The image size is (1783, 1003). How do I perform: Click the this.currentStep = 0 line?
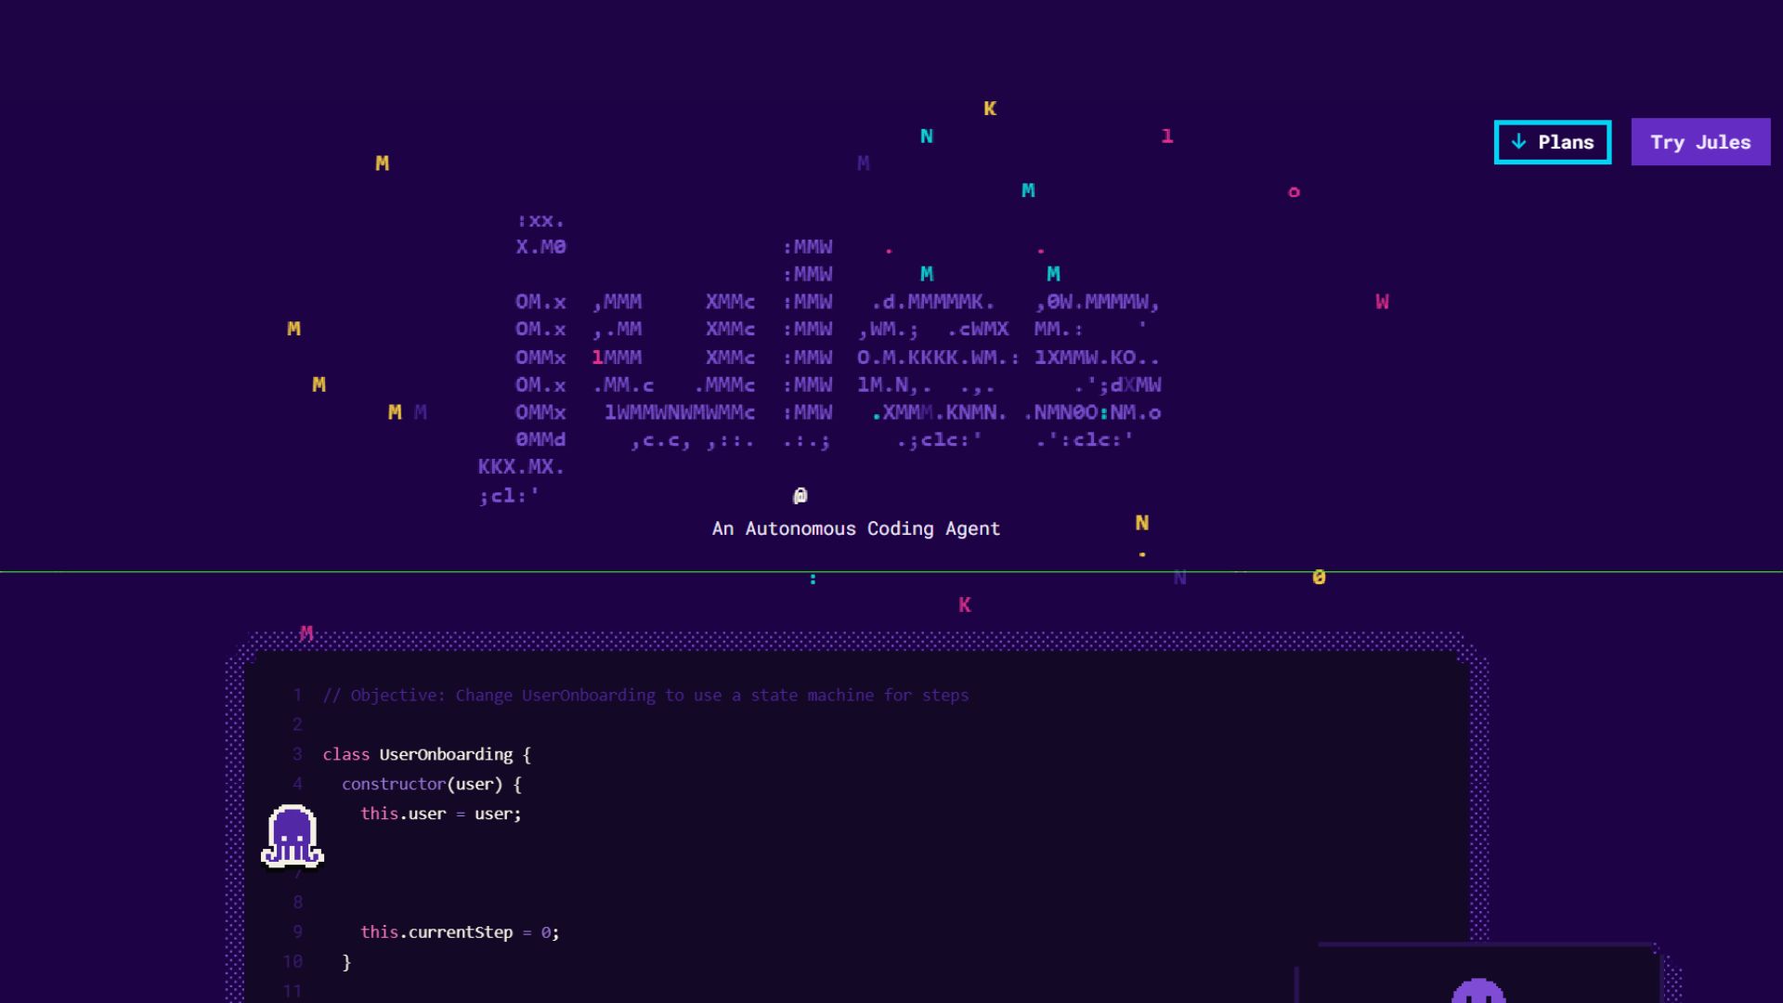click(460, 931)
